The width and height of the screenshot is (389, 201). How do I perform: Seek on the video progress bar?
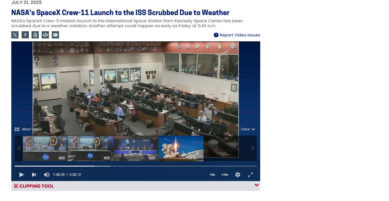click(136, 166)
